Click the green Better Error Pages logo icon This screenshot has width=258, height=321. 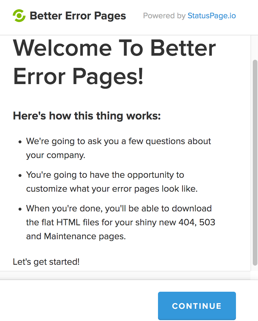click(x=19, y=16)
